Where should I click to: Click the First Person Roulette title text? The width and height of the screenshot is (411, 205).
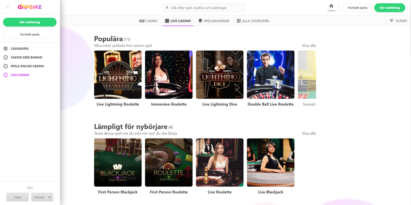tap(169, 192)
